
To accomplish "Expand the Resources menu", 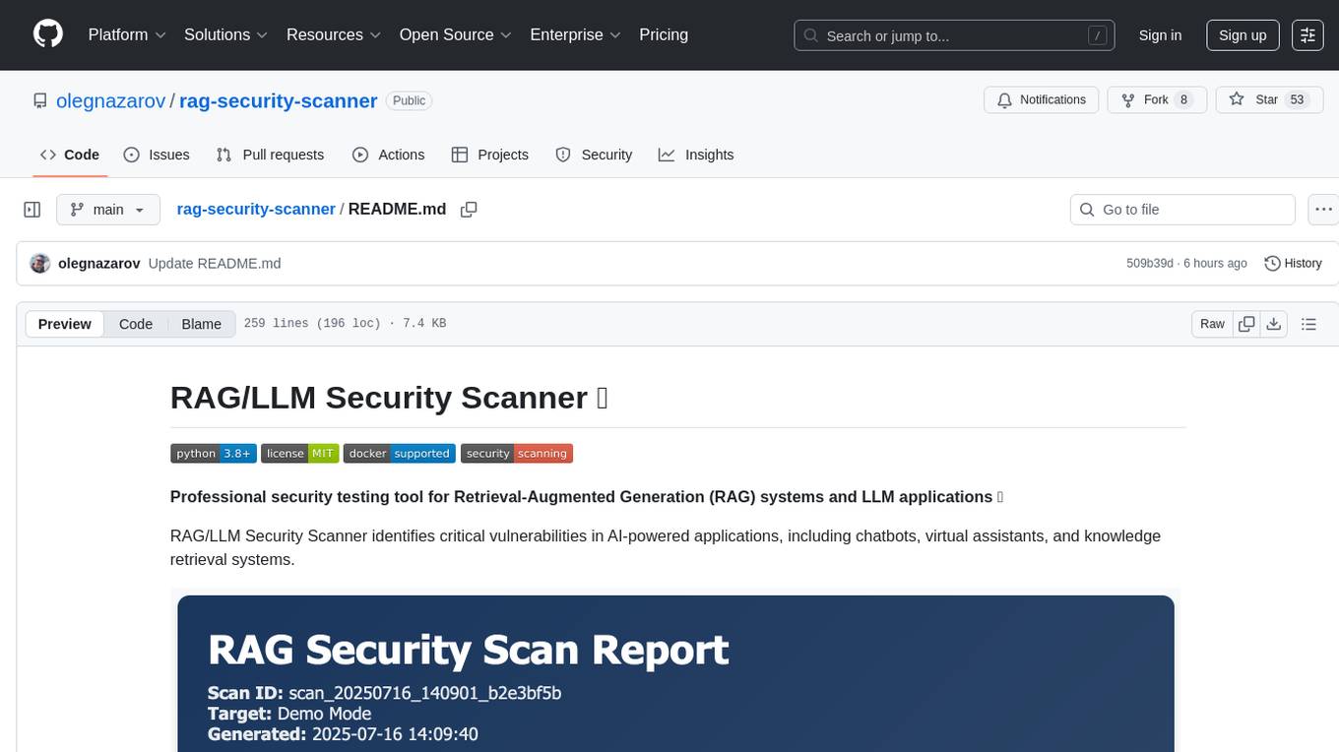I will pos(334,34).
